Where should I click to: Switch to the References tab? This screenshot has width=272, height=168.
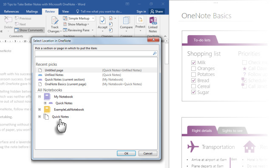11,11
